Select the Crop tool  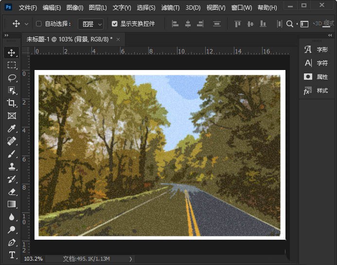(11, 103)
